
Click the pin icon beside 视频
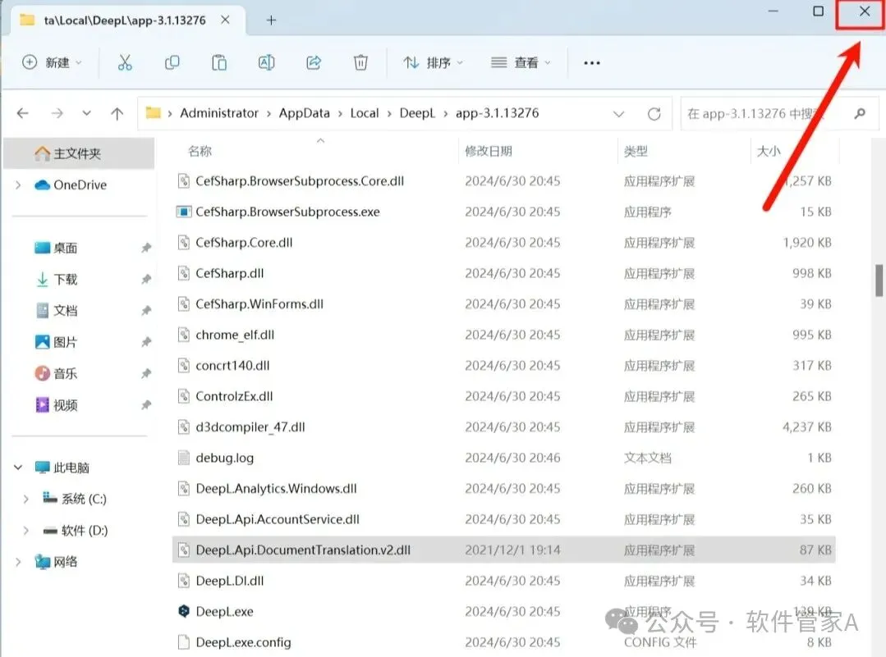pos(146,405)
